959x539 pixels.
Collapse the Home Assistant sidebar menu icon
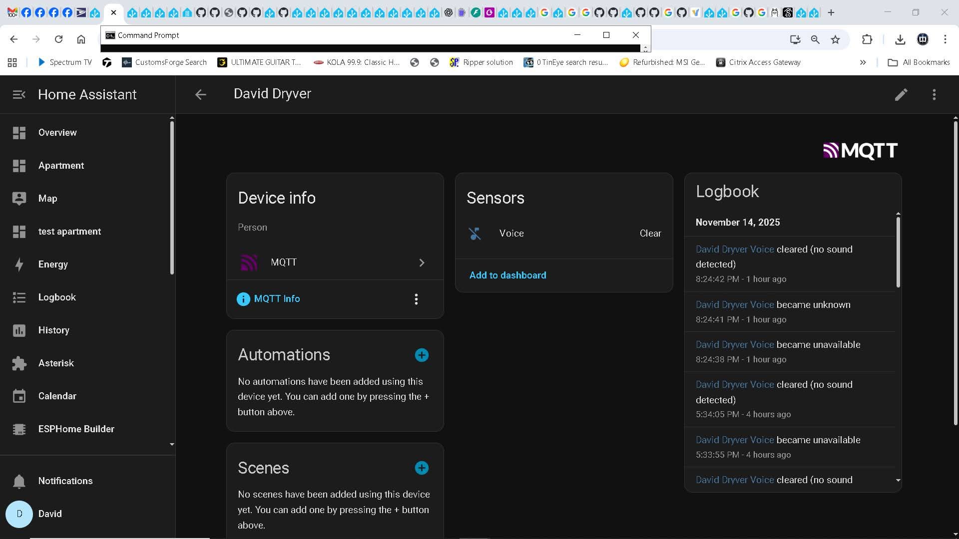tap(19, 95)
